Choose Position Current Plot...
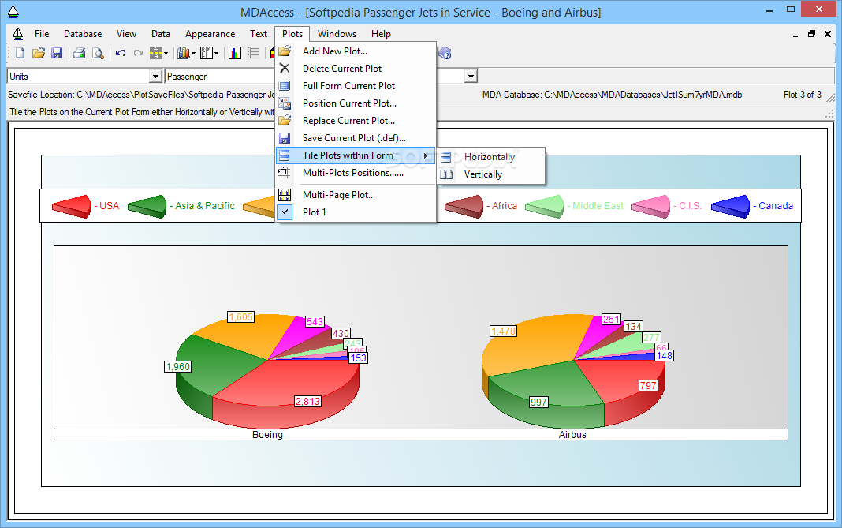This screenshot has width=842, height=528. coord(356,103)
